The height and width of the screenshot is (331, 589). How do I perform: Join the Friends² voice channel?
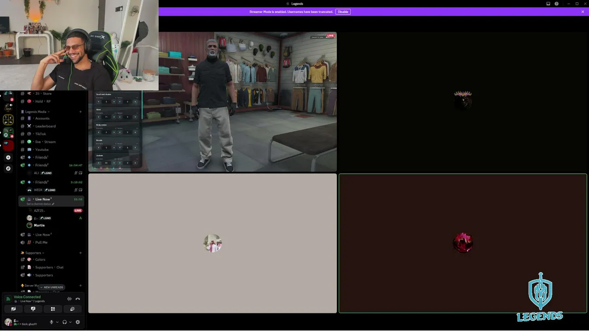[51, 165]
